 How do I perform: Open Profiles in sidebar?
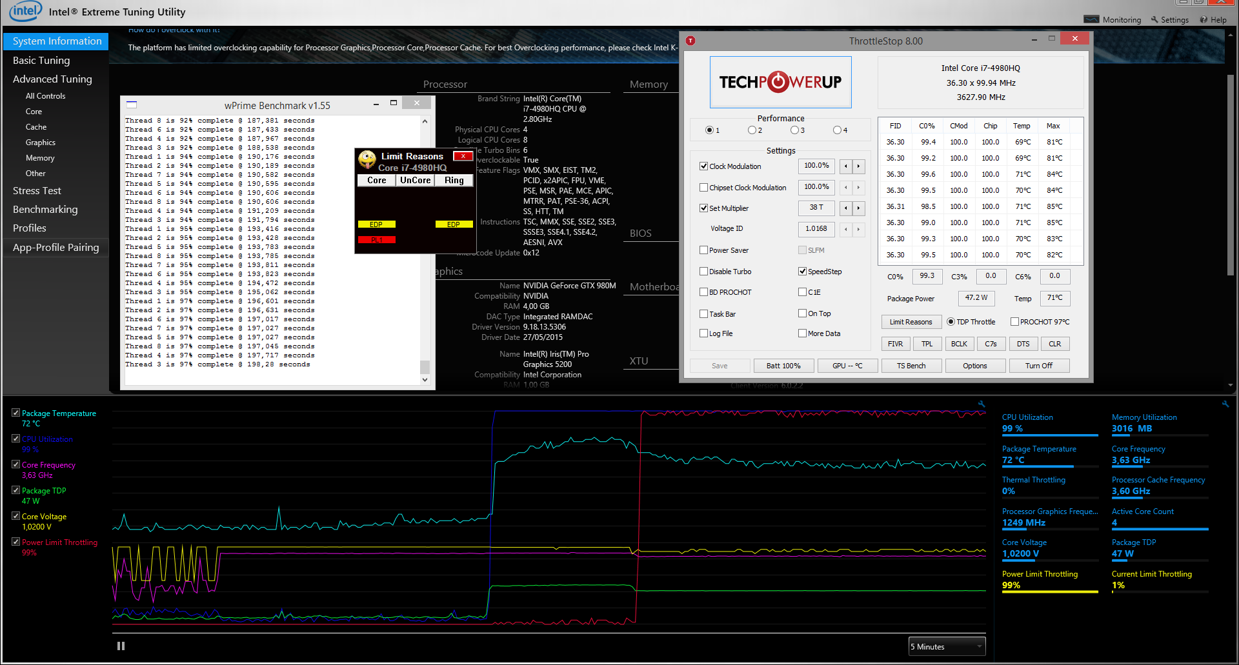pos(30,228)
